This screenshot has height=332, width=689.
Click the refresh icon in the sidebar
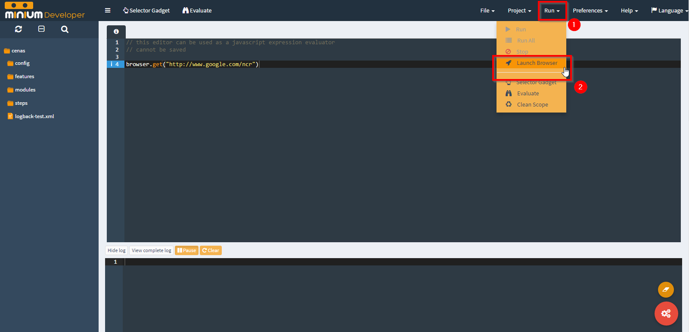(x=18, y=29)
